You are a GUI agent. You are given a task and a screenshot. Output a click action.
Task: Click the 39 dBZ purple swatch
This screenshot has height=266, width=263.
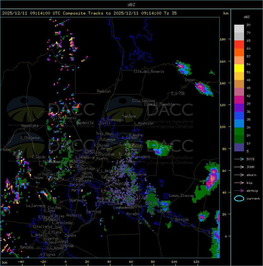(239, 107)
